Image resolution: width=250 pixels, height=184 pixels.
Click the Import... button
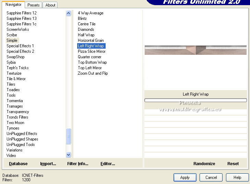click(48, 163)
